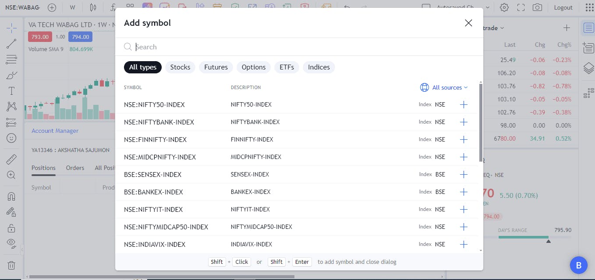Viewport: 595px width, 280px height.
Task: Add NSE:NIFTYMIDCAP50-INDEX using its plus icon
Action: point(464,227)
